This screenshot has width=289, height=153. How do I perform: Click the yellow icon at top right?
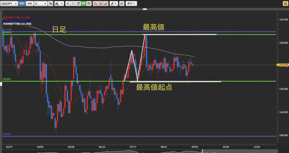click(x=285, y=3)
